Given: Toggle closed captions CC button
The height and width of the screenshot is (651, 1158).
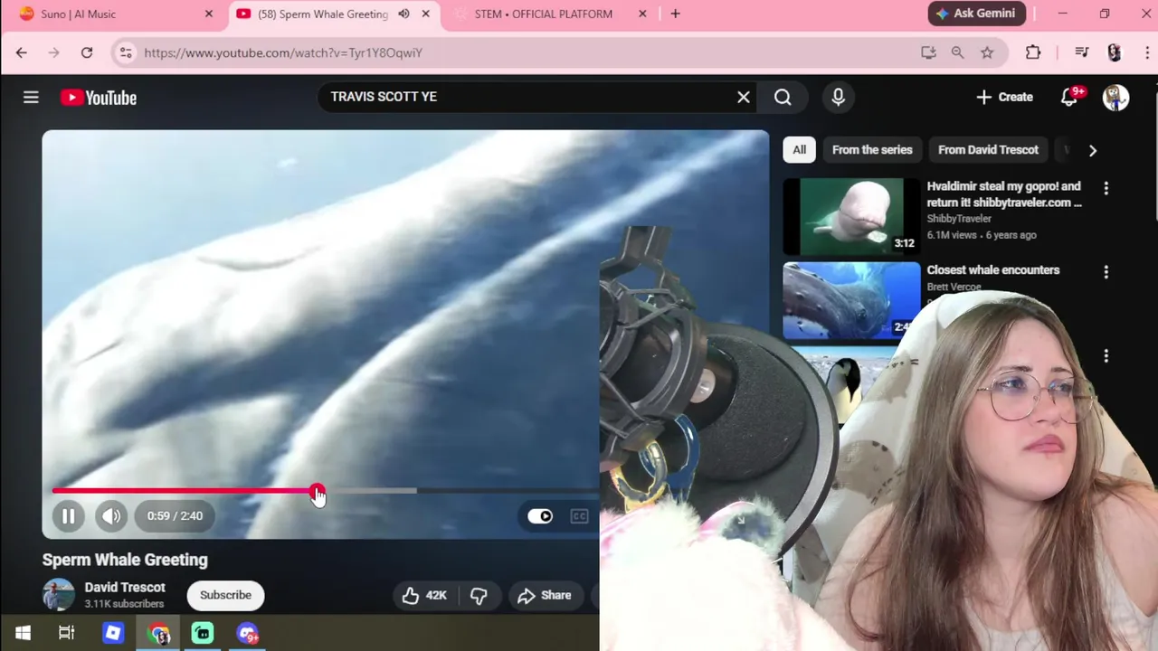Looking at the screenshot, I should (x=580, y=515).
